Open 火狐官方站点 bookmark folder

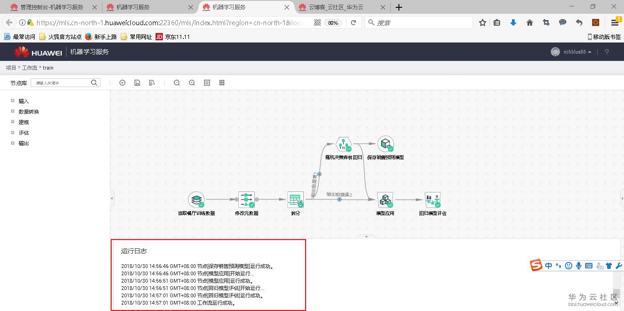(60, 37)
